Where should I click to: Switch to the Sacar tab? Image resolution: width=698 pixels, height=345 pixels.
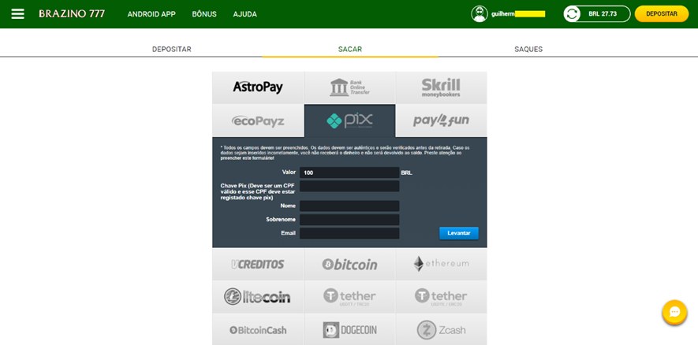coord(350,50)
